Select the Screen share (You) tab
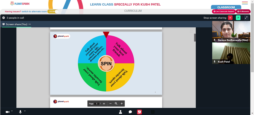The width and height of the screenshot is (254, 115). (x=17, y=24)
